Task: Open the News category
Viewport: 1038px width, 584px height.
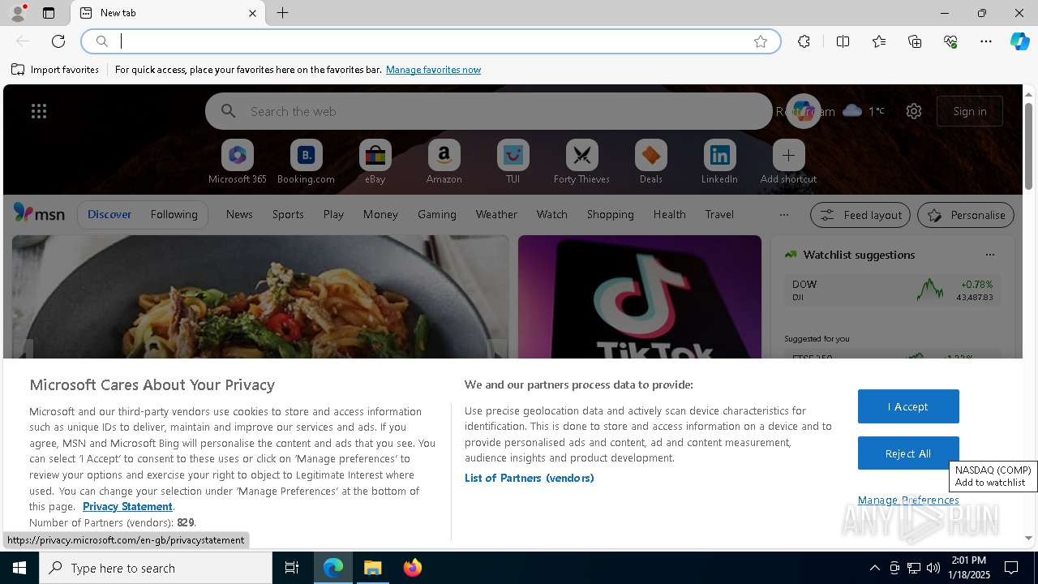Action: pos(239,214)
